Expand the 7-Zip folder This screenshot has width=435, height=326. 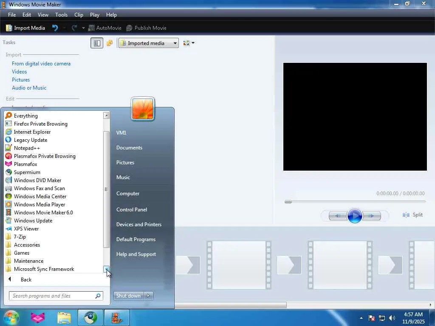click(54, 236)
